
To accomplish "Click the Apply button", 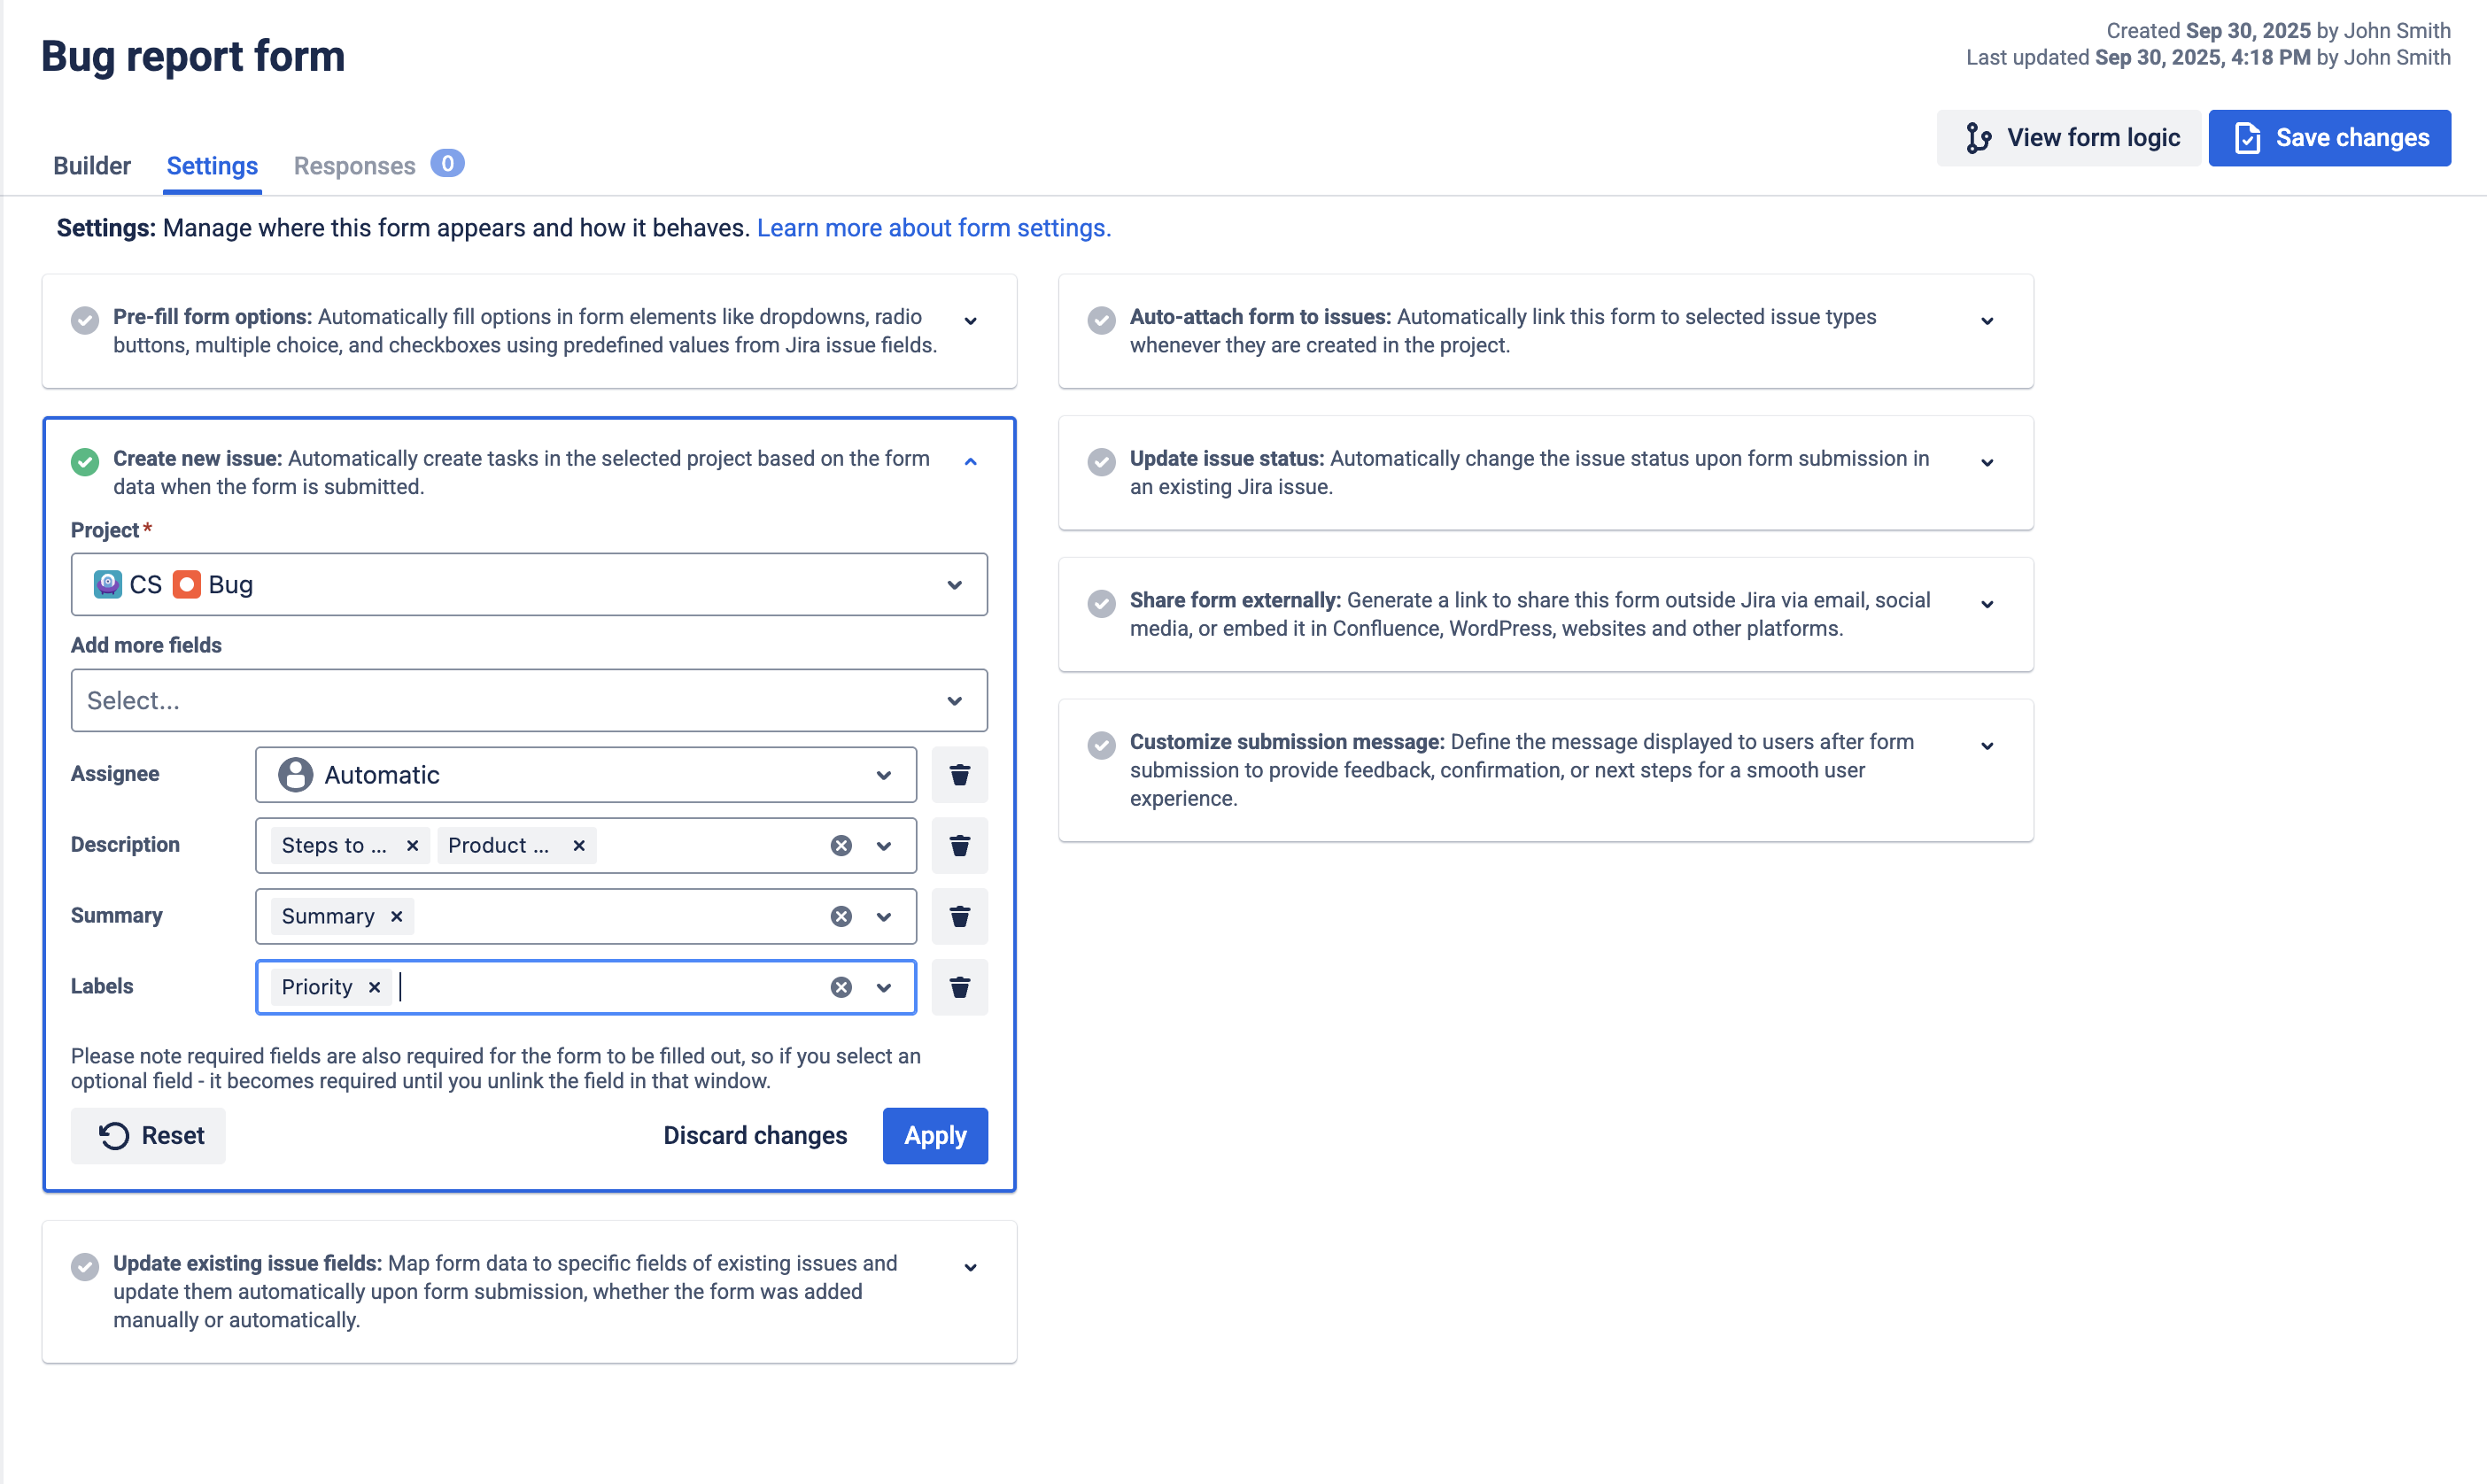I will coord(934,1135).
